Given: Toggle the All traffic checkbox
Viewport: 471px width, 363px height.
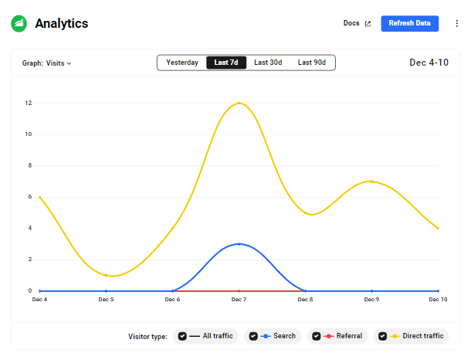Looking at the screenshot, I should [x=182, y=336].
